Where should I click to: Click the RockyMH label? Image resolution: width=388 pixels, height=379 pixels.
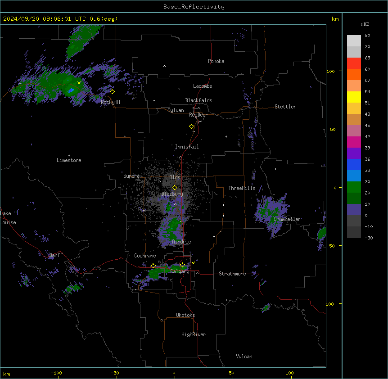point(110,102)
